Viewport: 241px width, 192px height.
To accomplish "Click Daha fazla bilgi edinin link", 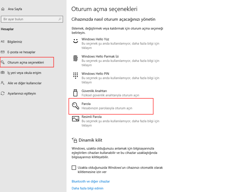I will [x=87, y=188].
